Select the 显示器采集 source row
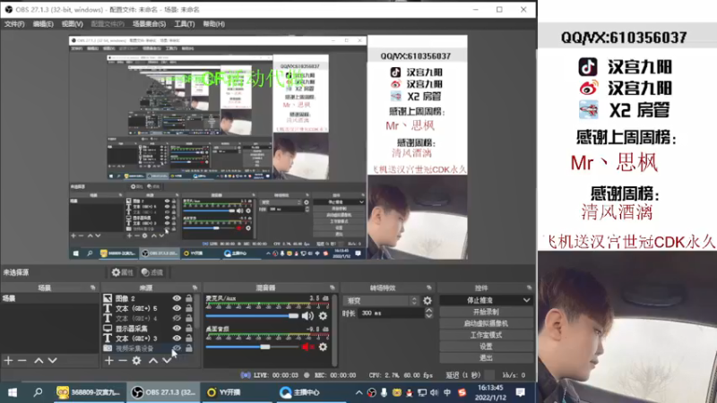The height and width of the screenshot is (403, 717). 148,328
